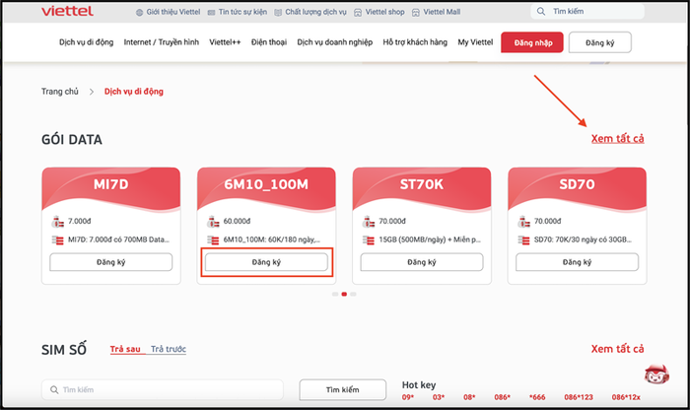690x410 pixels.
Task: Select the first carousel pagination dot
Action: coord(334,294)
